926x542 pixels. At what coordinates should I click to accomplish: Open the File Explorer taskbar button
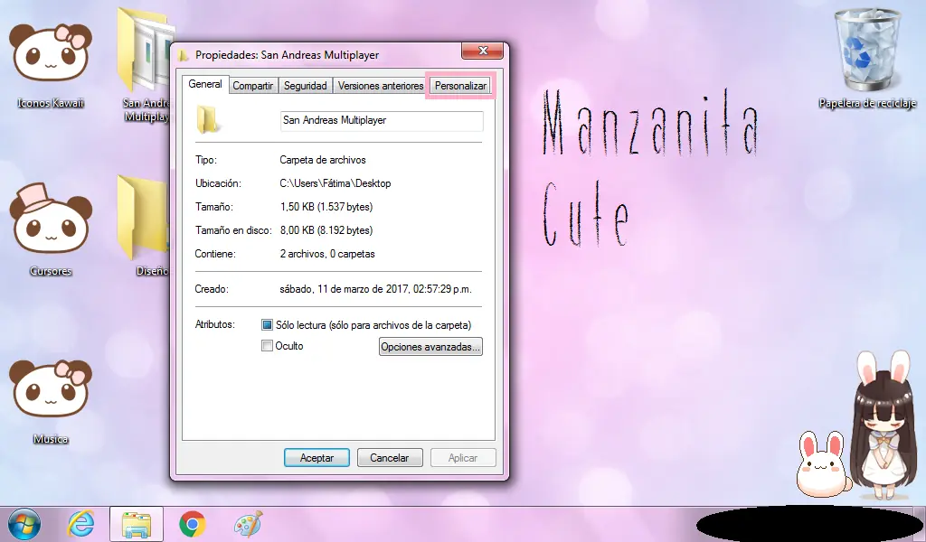click(137, 524)
